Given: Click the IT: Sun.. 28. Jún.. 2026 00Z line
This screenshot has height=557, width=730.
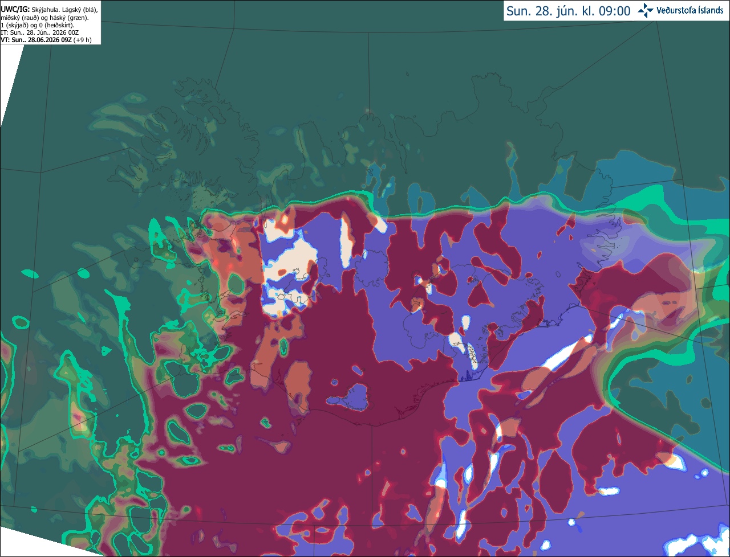Looking at the screenshot, I should [x=39, y=32].
